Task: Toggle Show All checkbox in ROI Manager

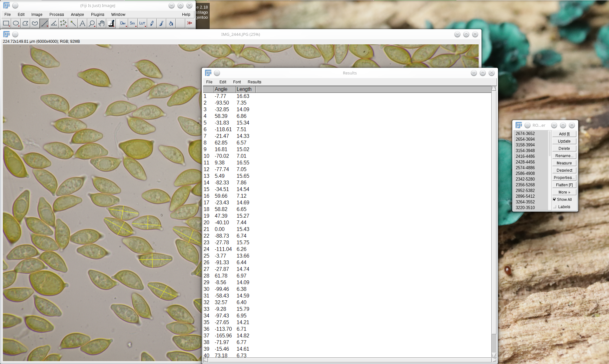Action: (x=554, y=200)
